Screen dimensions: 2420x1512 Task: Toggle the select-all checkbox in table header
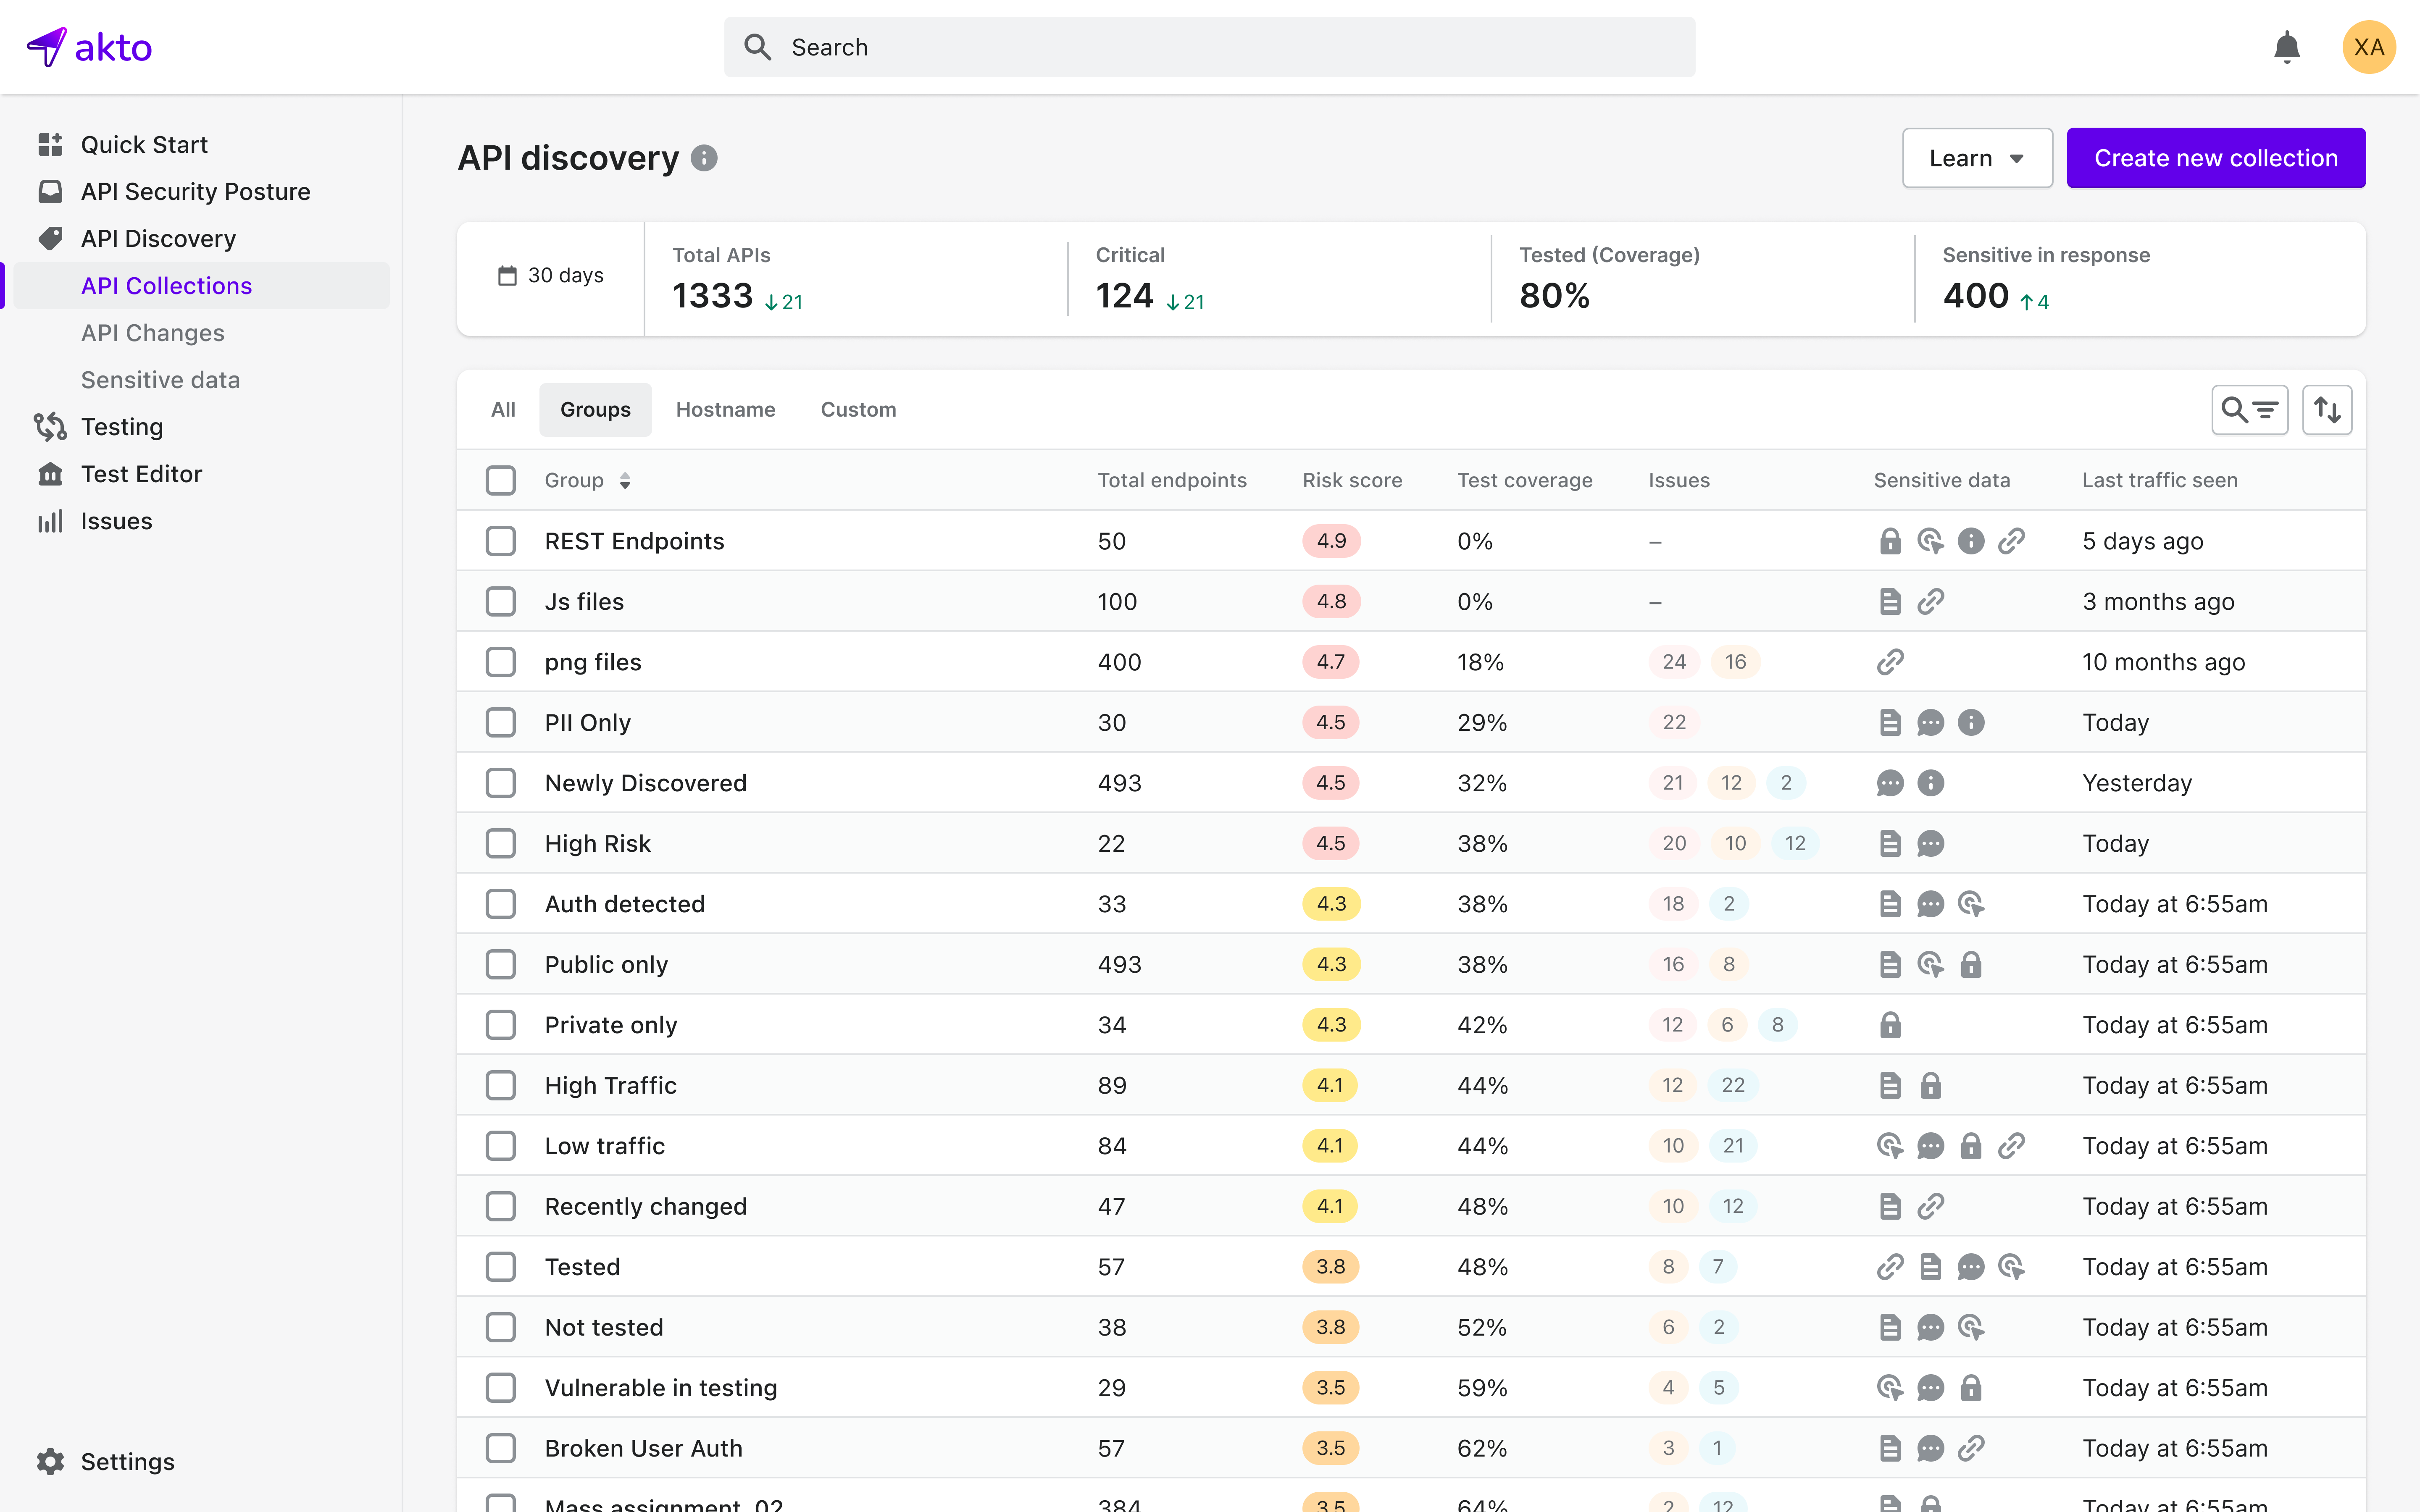point(501,480)
